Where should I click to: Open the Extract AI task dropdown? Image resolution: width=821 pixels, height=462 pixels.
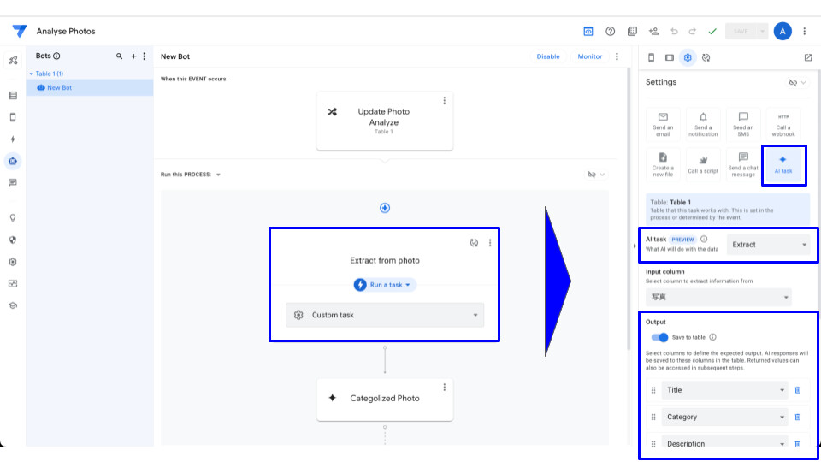[x=768, y=245]
